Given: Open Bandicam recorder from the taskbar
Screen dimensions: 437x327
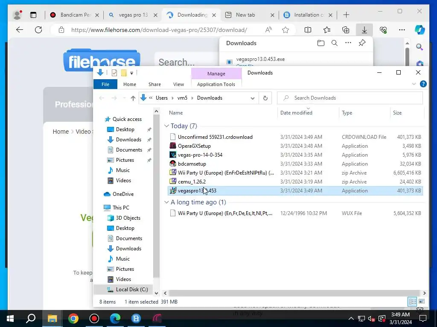Looking at the screenshot, I should pyautogui.click(x=94, y=318).
